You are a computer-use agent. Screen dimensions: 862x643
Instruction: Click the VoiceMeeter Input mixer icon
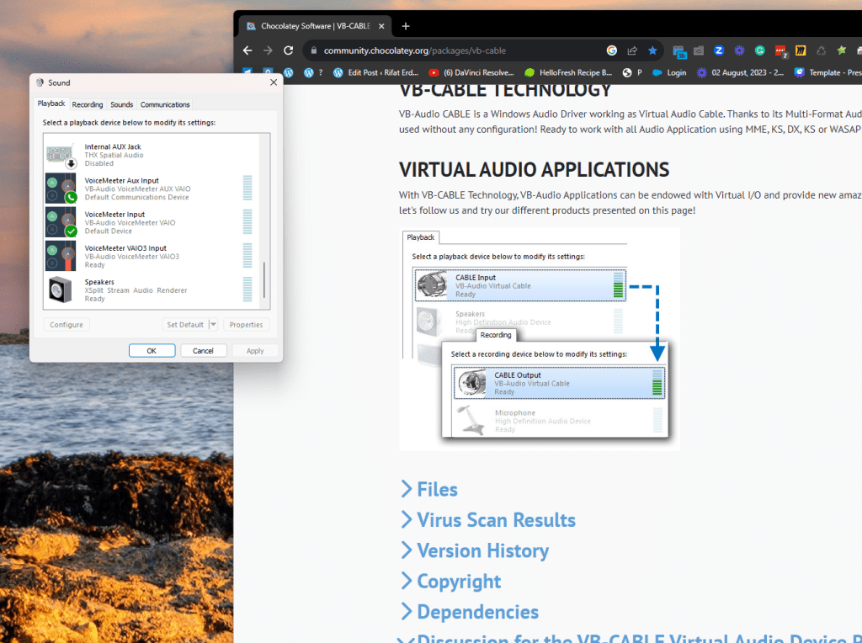click(x=61, y=222)
